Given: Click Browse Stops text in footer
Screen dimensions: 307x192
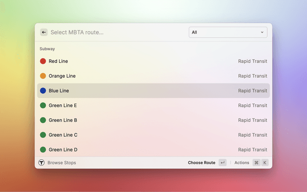Looking at the screenshot, I should 61,163.
